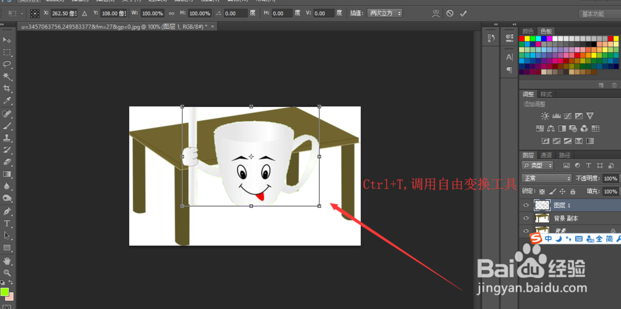Select the Brush tool
Viewport: 621px width, 309px height.
[x=7, y=126]
